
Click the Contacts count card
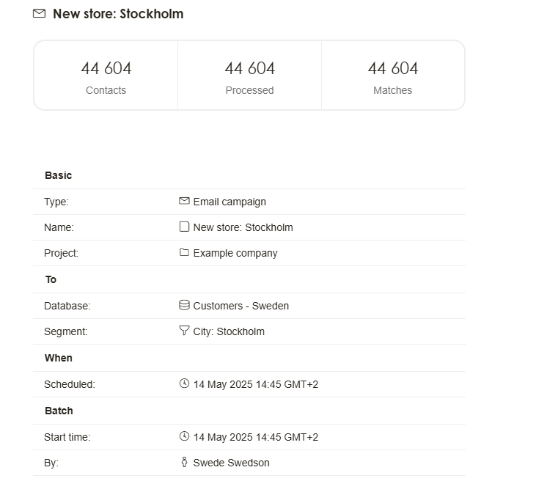coord(106,76)
